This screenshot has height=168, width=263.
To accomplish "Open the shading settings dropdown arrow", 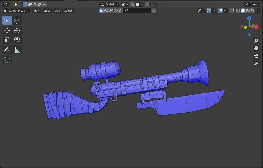I will point(257,11).
